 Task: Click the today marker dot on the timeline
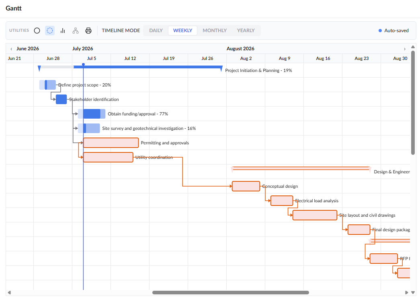point(83,64)
